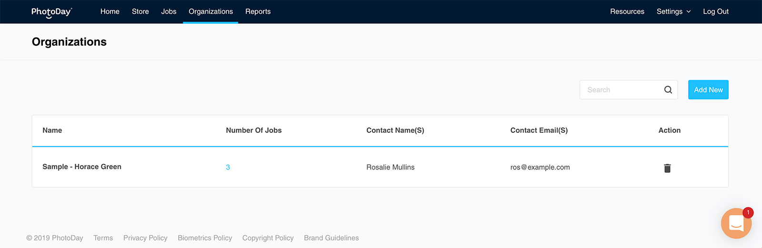Open the Terms footer link

(x=103, y=238)
